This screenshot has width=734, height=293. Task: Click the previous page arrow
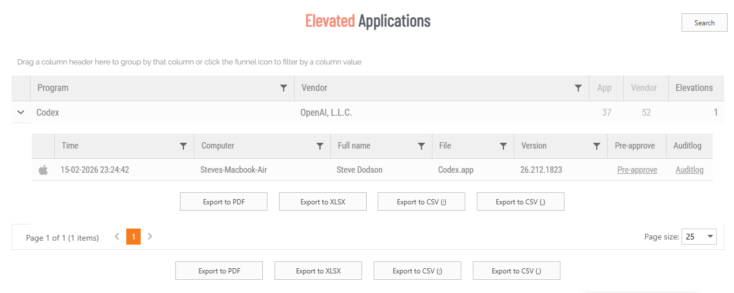pos(117,236)
